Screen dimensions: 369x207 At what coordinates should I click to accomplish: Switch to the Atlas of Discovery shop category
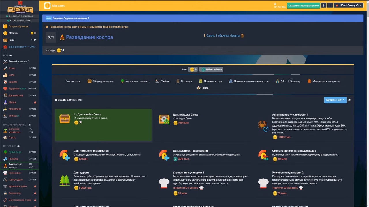coord(288,81)
